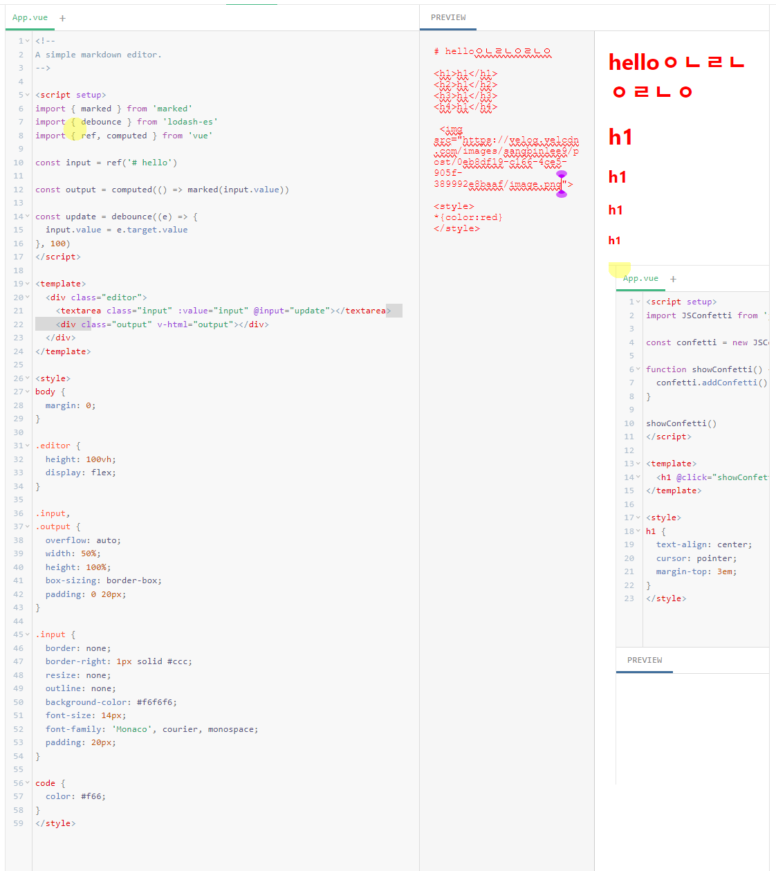
Task: Click 'showConfetti()' call on nested line 10
Action: tap(681, 423)
